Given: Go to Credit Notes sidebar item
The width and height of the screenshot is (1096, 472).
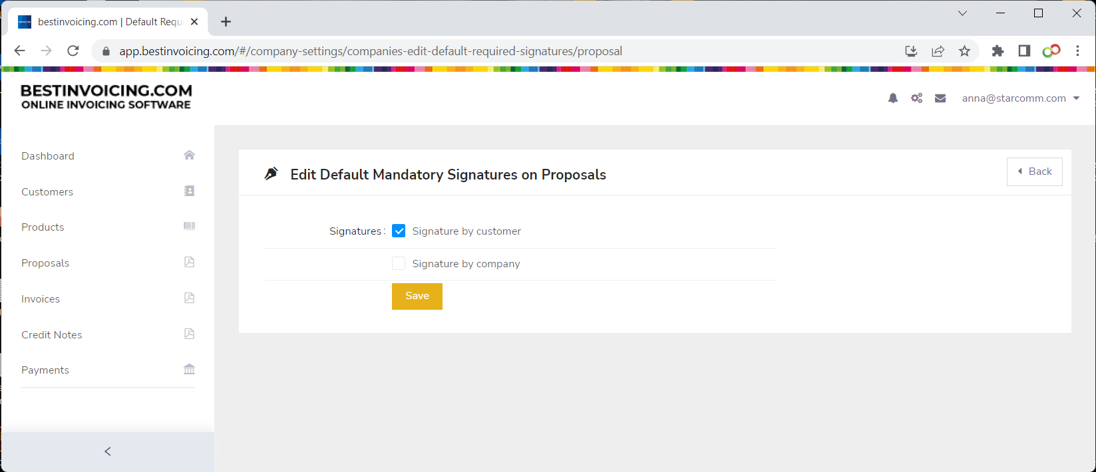Looking at the screenshot, I should coord(52,335).
